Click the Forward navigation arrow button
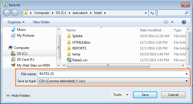The image size is (193, 104). (x=15, y=13)
